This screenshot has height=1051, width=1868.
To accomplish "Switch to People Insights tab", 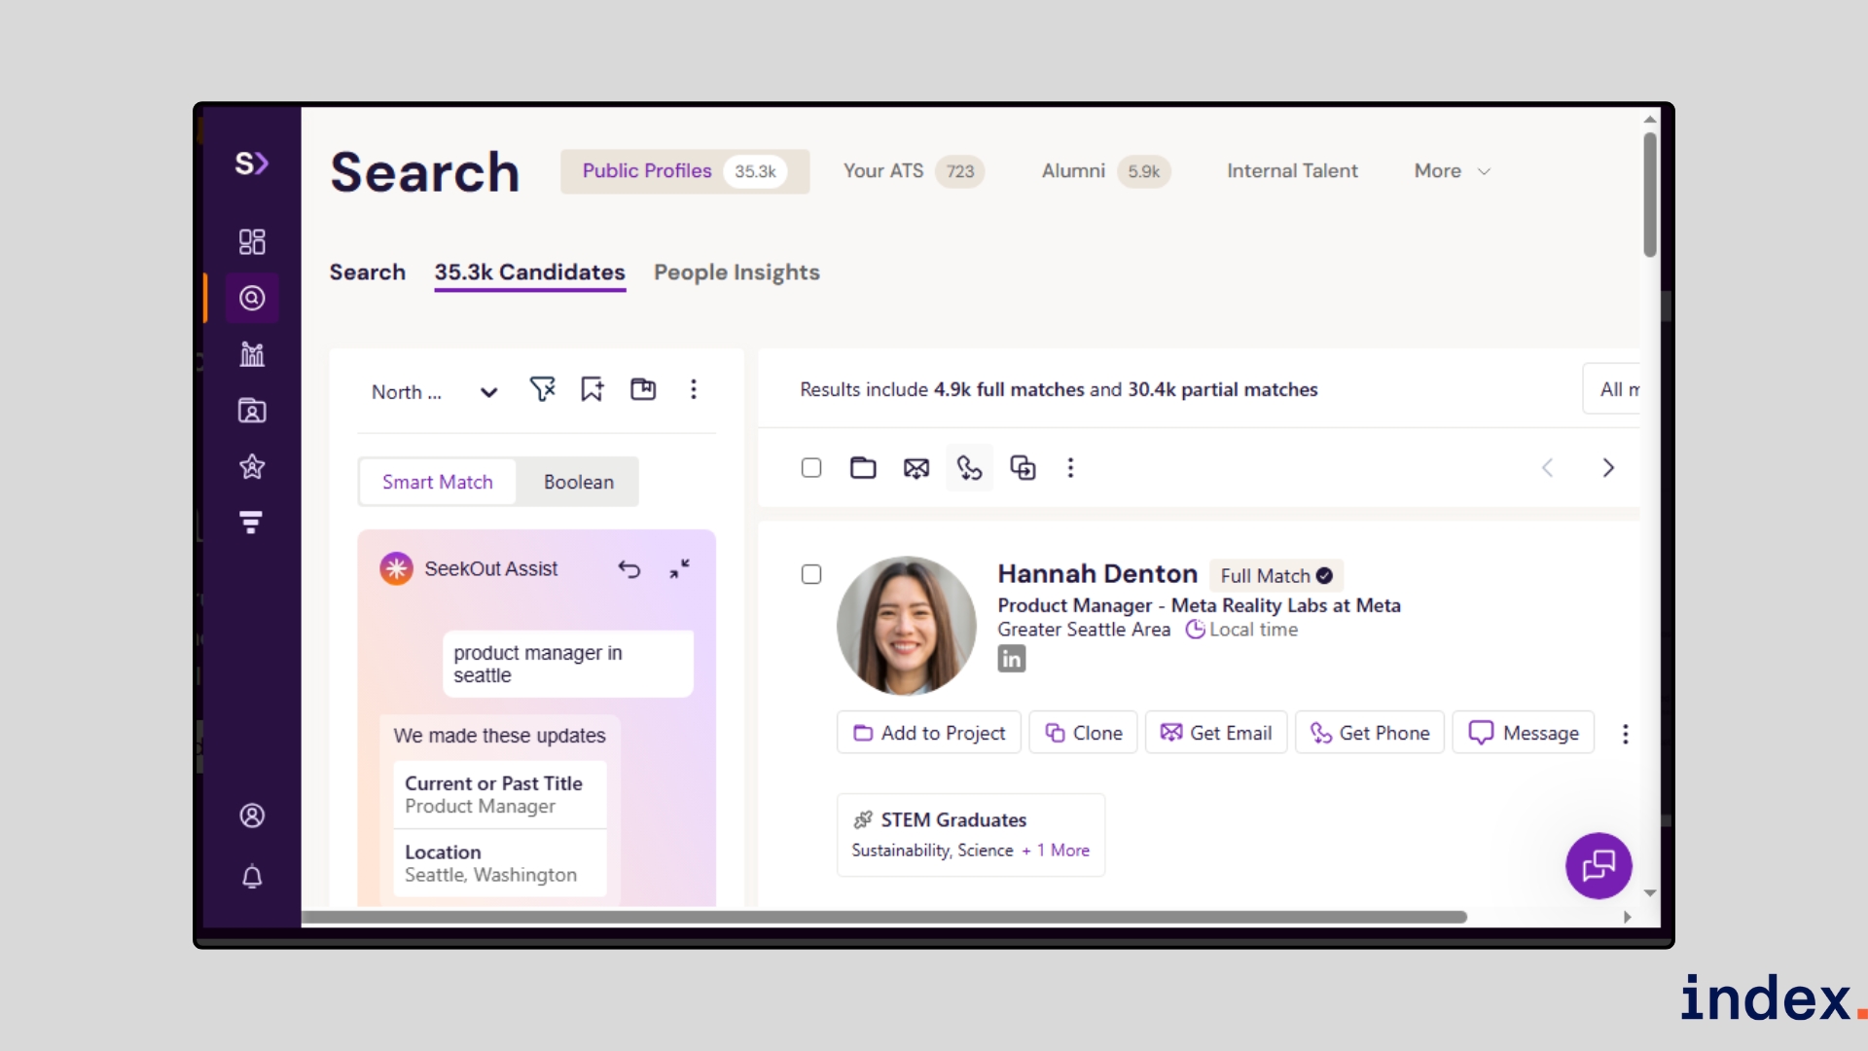I will tap(736, 272).
